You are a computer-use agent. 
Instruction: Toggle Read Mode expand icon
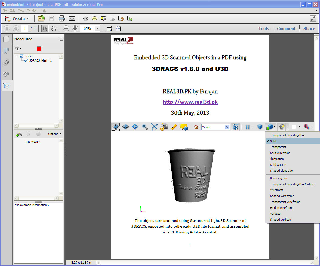click(313, 19)
